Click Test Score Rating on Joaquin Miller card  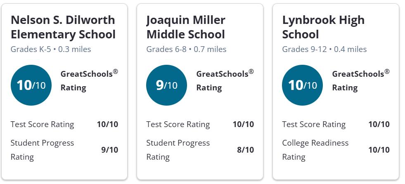click(x=178, y=125)
